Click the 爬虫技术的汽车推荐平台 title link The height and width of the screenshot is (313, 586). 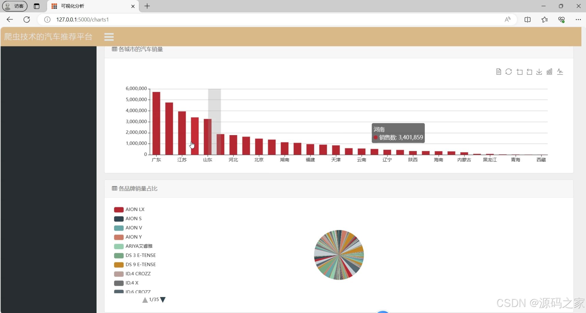tap(48, 37)
